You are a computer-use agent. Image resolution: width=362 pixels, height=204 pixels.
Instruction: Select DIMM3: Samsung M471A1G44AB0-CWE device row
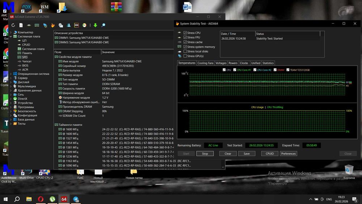click(x=84, y=42)
